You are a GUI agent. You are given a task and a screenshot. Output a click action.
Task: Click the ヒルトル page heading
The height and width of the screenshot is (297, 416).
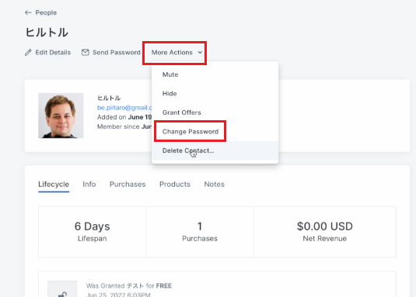[47, 33]
